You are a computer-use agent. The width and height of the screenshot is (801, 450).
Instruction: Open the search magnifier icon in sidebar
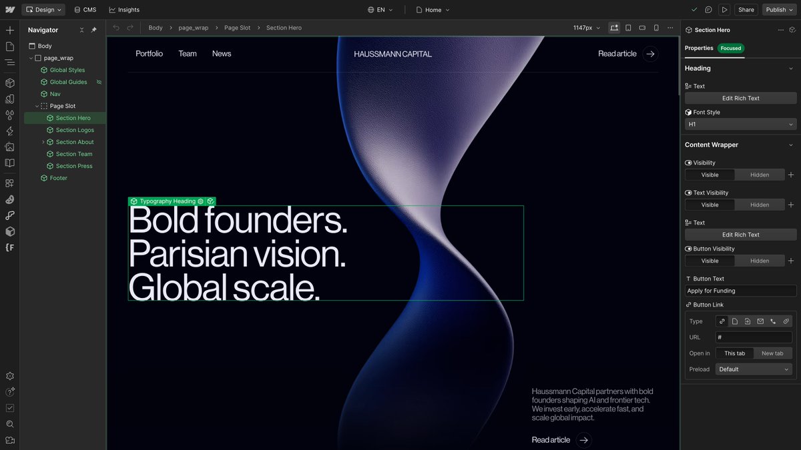[9, 424]
